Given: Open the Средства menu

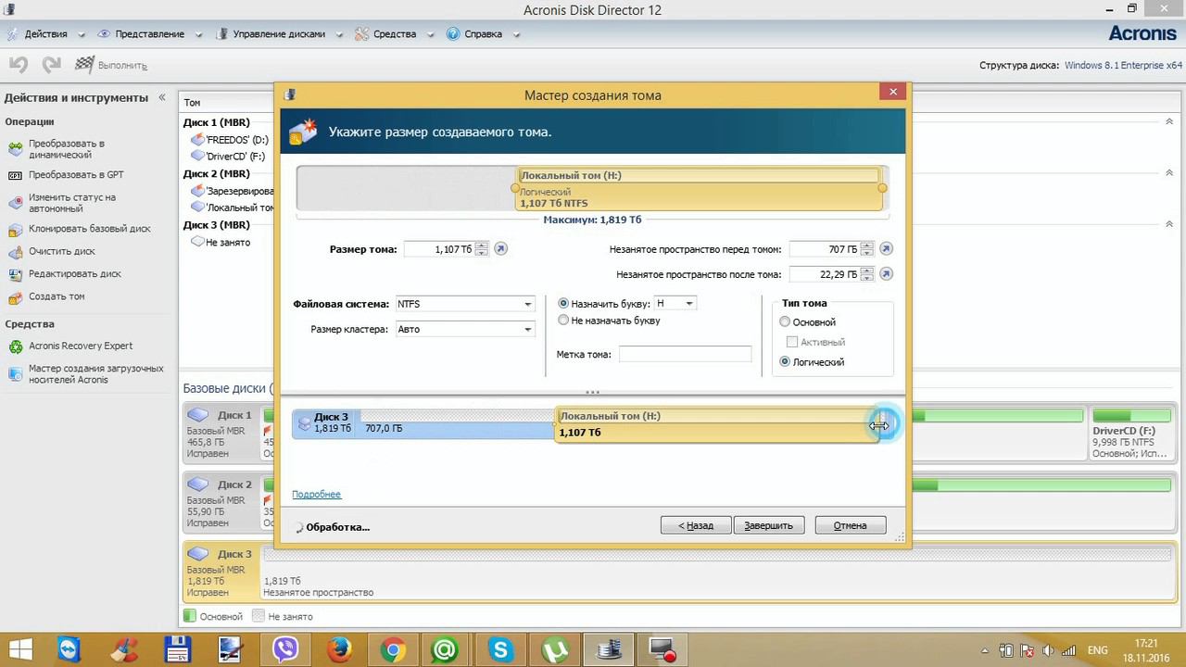Looking at the screenshot, I should [395, 34].
